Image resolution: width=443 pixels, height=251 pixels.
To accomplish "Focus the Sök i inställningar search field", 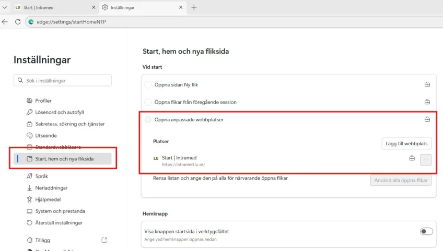I will (63, 81).
